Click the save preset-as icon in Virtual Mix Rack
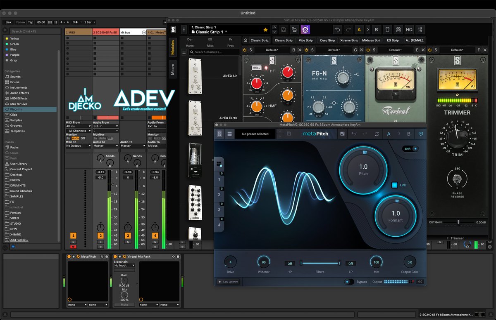The image size is (496, 320). coord(294,30)
